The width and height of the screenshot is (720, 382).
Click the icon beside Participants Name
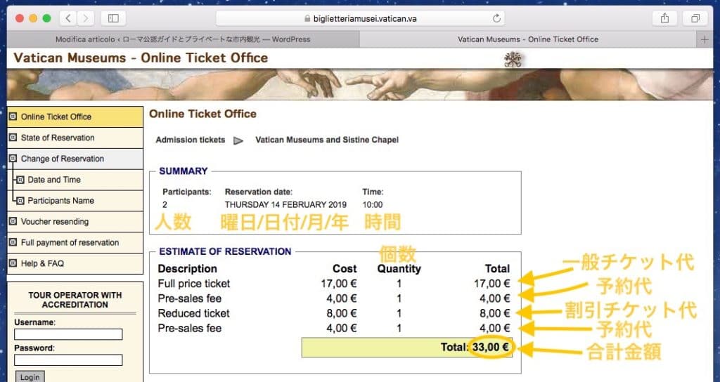tap(20, 200)
